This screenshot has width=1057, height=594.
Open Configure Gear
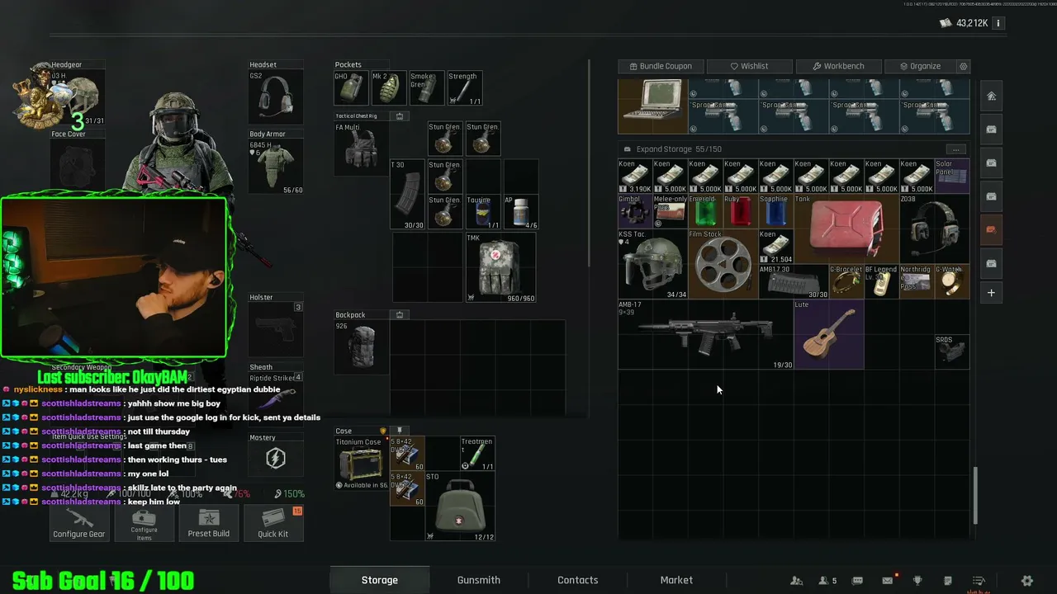pyautogui.click(x=79, y=523)
